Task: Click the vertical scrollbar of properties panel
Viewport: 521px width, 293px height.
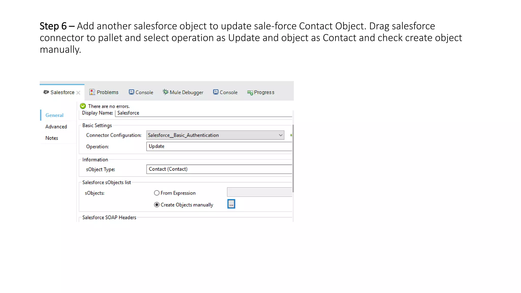Action: (293, 158)
